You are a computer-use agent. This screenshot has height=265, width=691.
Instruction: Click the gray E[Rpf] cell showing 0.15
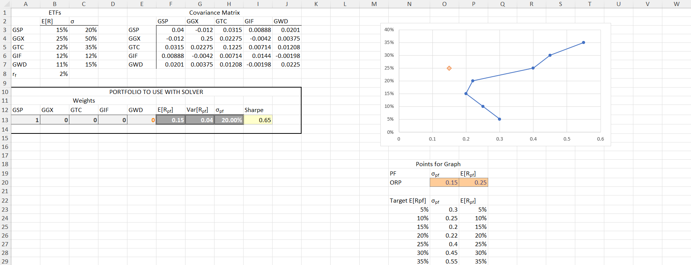(171, 120)
